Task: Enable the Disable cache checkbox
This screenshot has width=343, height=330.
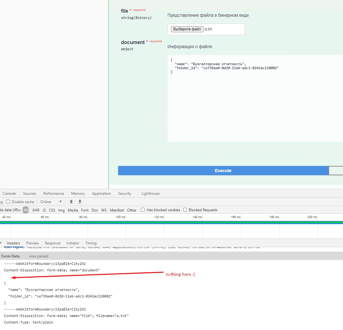Action: coord(8,202)
